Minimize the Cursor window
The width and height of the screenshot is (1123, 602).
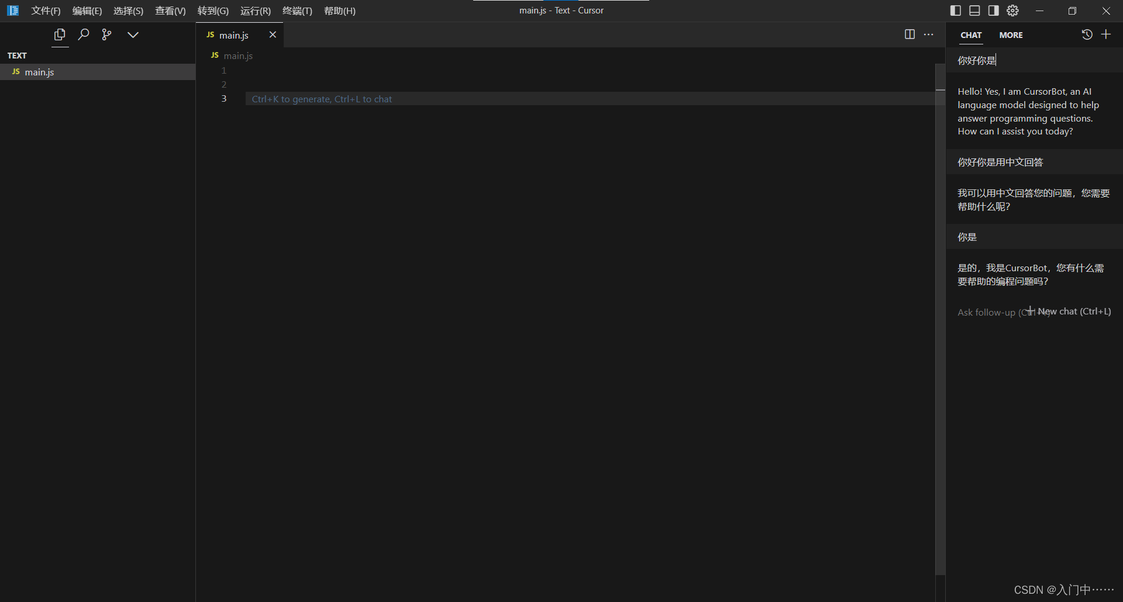coord(1039,11)
